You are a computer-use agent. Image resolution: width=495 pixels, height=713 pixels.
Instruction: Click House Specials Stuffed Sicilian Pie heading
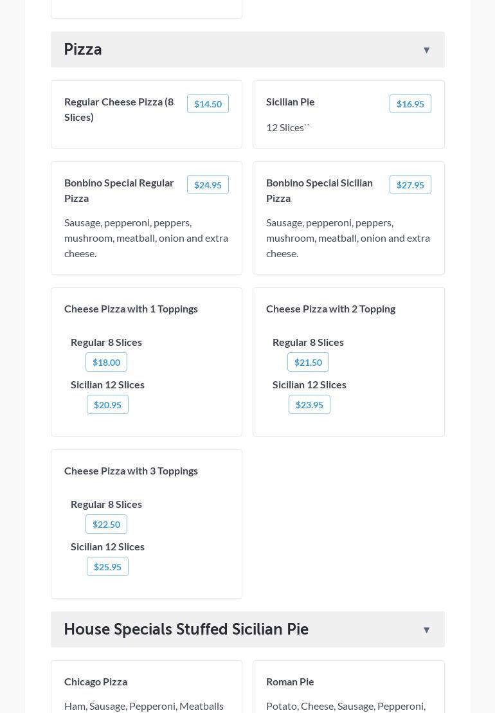tap(186, 629)
